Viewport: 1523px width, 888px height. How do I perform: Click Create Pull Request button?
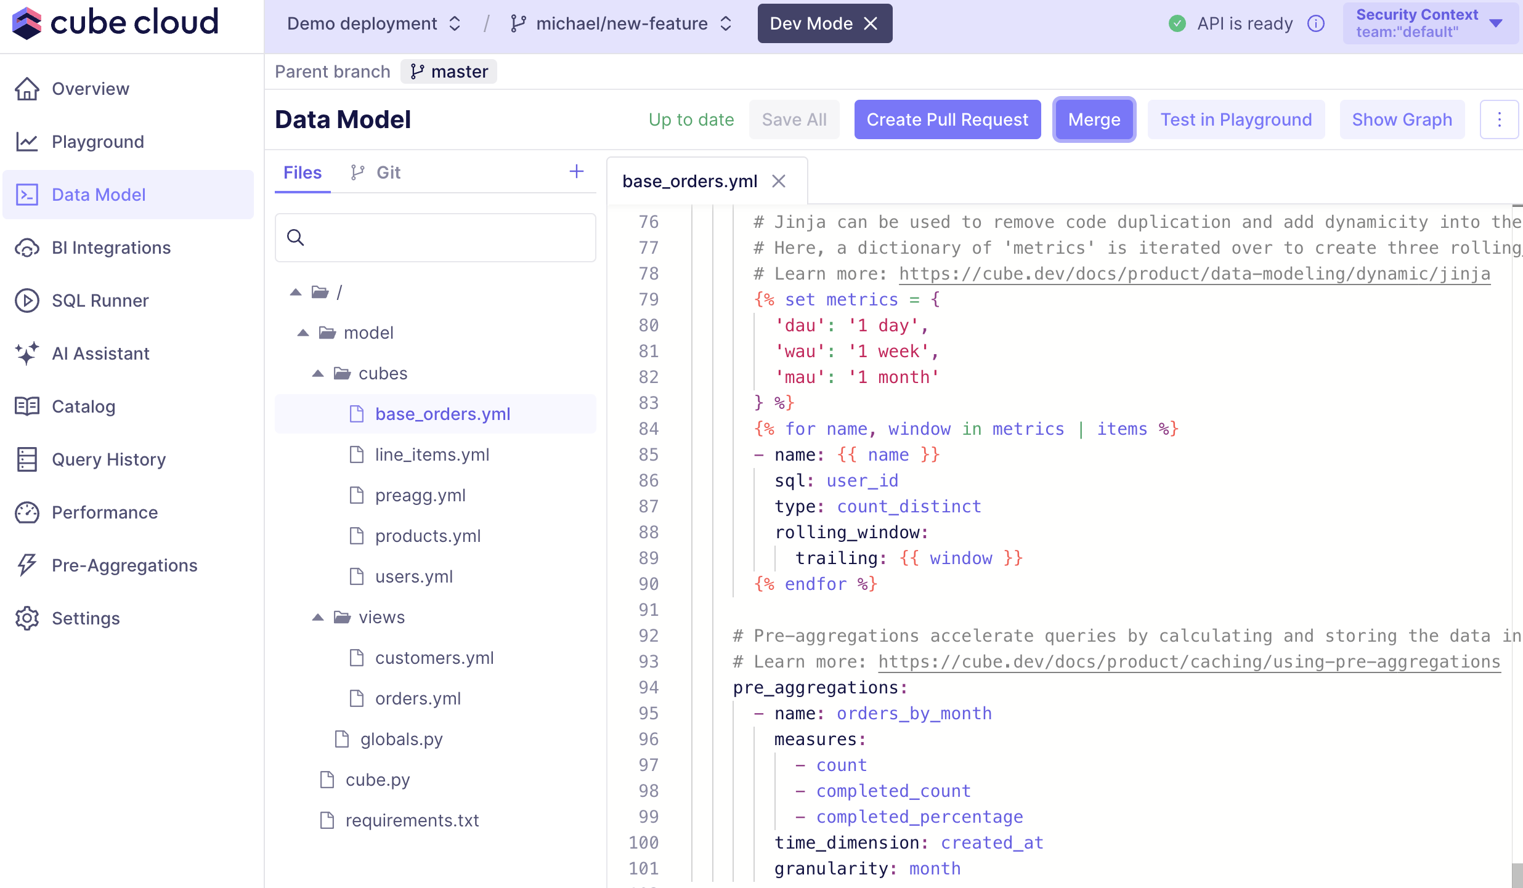(x=947, y=119)
